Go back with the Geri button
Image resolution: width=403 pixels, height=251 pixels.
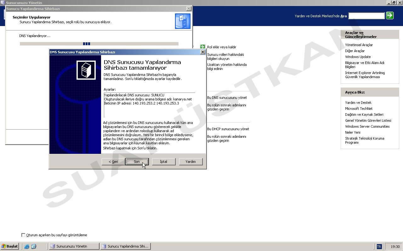[113, 162]
